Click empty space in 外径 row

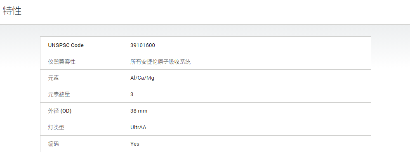point(262,111)
